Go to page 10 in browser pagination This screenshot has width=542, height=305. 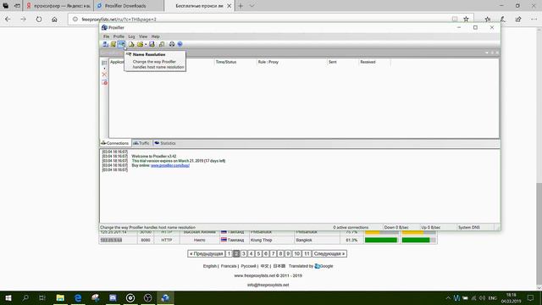(296, 254)
